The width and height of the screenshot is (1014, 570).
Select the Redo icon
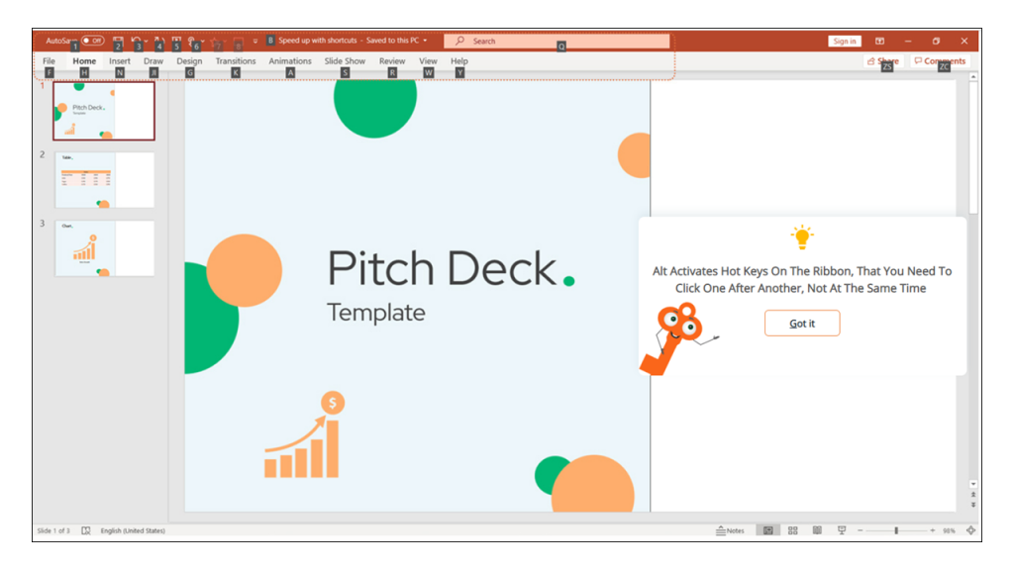[159, 41]
